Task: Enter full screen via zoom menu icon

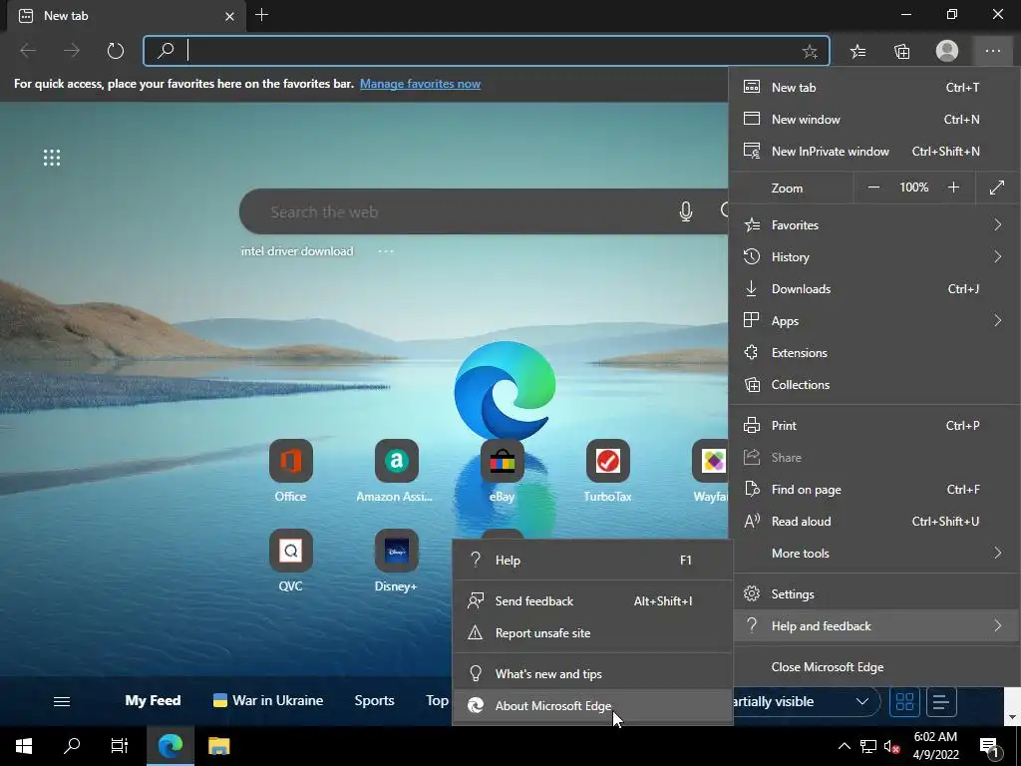Action: pyautogui.click(x=997, y=188)
